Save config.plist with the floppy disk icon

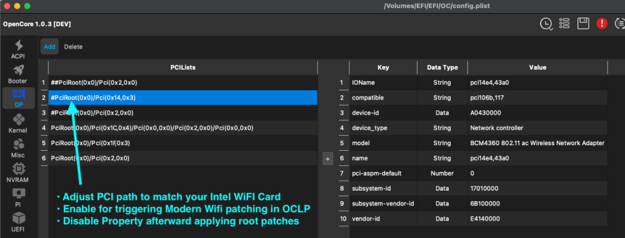tap(583, 24)
